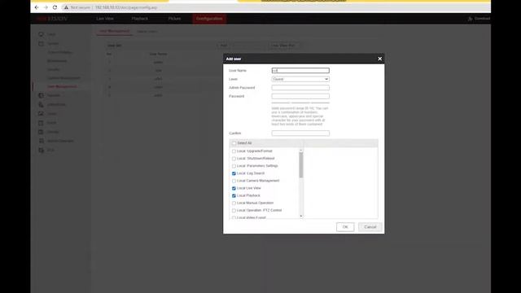Check the Select All checkbox

[x=234, y=143]
